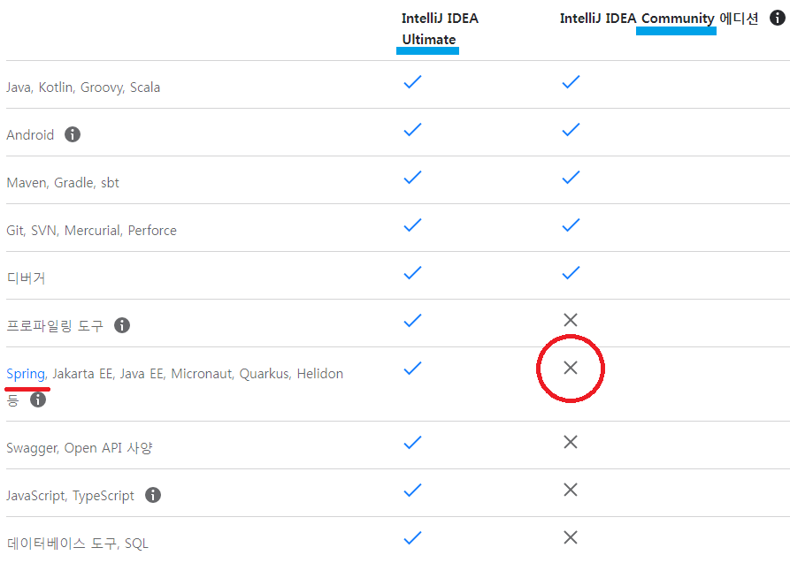Click Community checkmark for Git, SVN row
The height and width of the screenshot is (563, 790).
click(571, 225)
